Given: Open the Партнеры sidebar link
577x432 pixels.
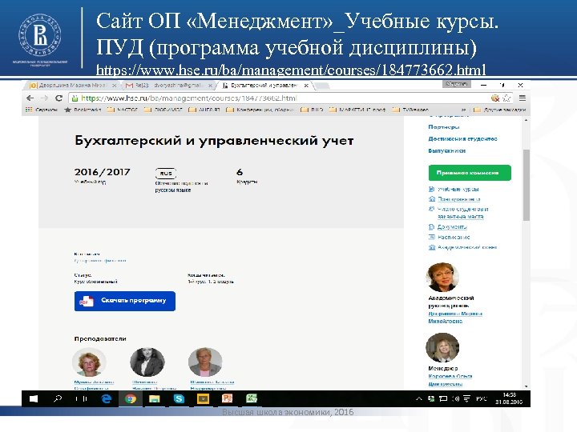Looking at the screenshot, I should click(444, 126).
